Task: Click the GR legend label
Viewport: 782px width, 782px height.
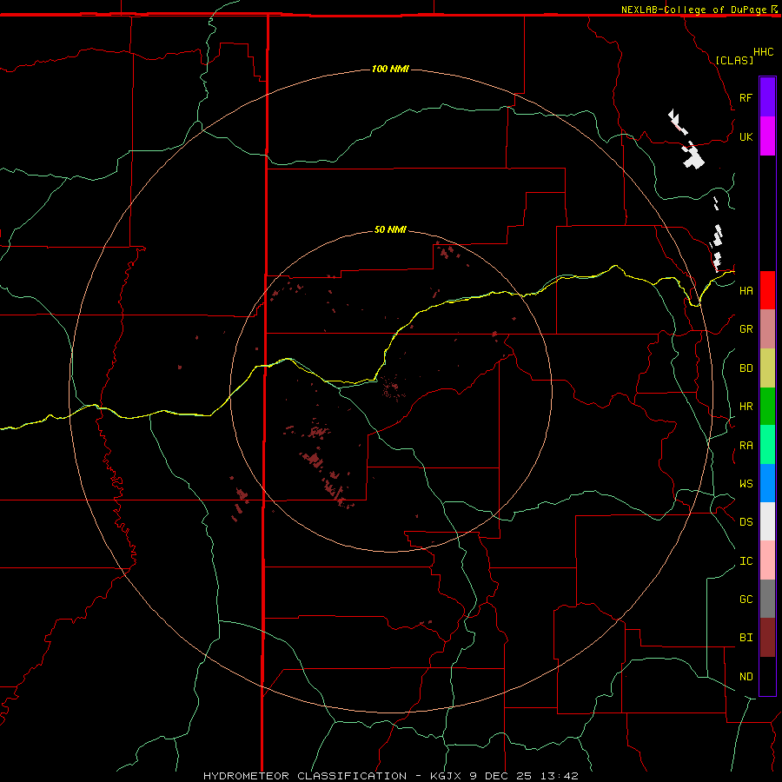Action: (x=746, y=329)
